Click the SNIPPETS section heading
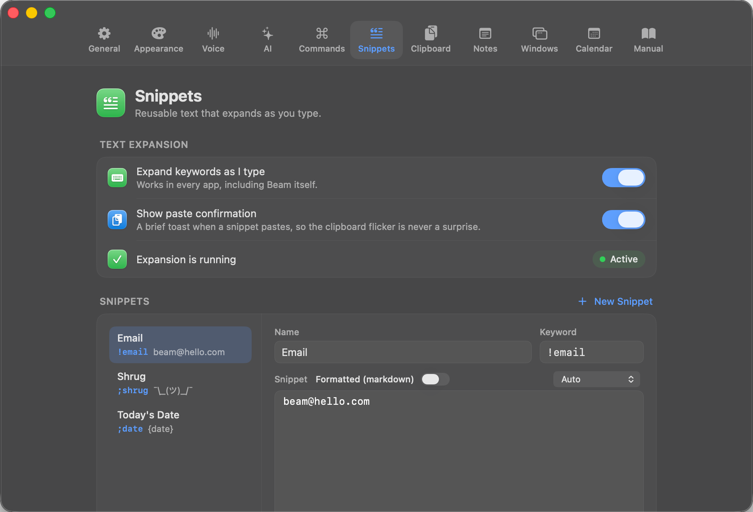 pos(124,301)
